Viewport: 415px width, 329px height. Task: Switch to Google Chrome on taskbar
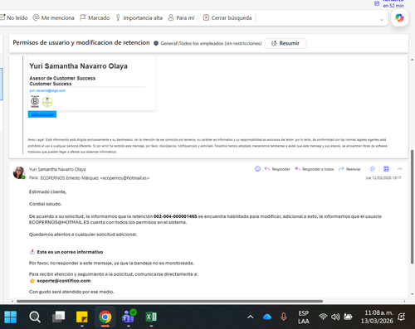105,317
